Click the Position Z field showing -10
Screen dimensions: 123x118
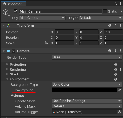[113, 32]
